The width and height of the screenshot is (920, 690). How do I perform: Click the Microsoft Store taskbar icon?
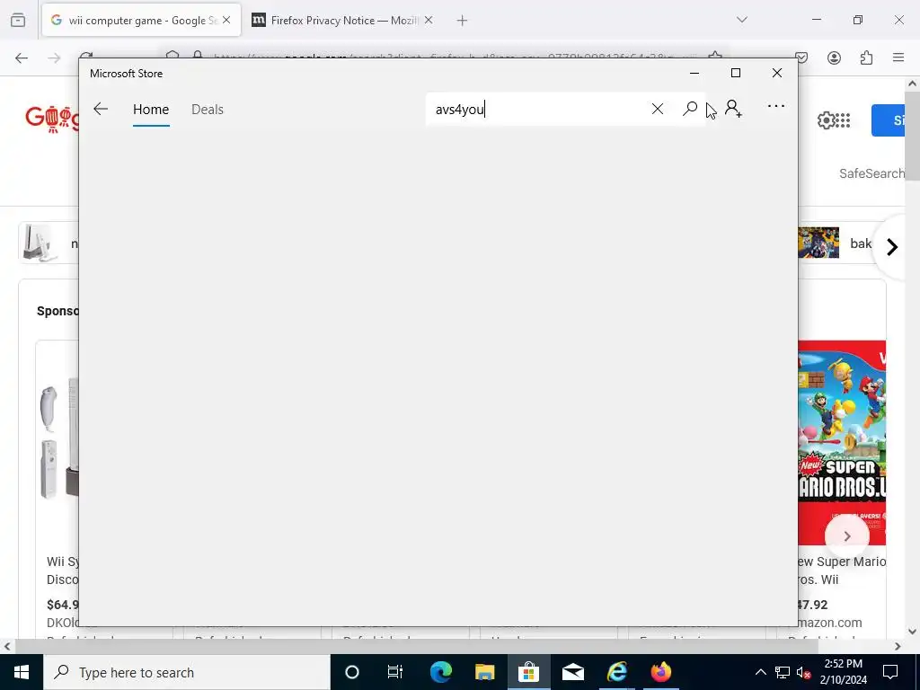tap(528, 672)
